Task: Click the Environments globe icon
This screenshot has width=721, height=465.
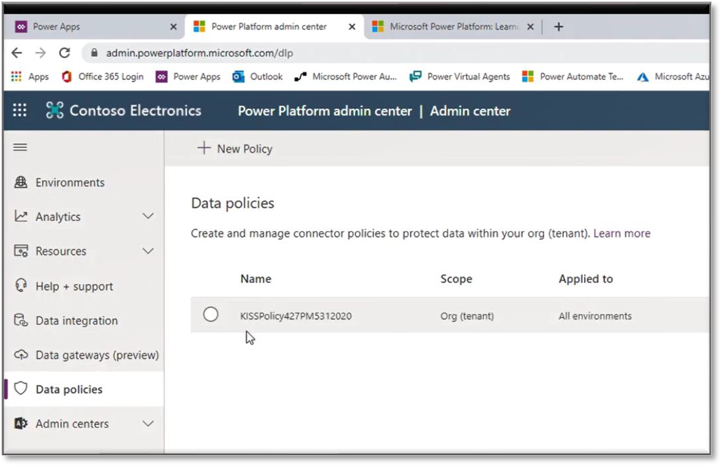Action: click(21, 182)
